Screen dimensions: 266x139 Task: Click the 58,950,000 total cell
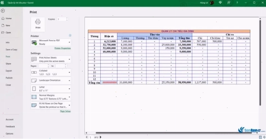click(x=184, y=83)
